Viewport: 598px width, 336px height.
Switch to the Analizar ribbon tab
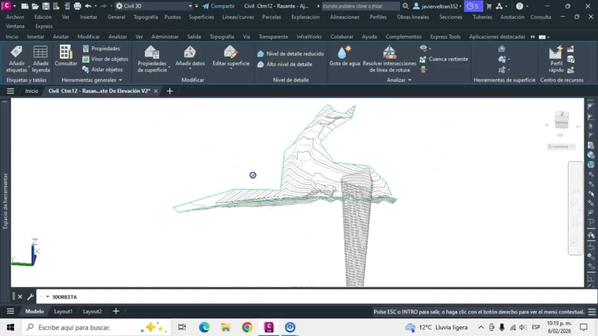[117, 36]
